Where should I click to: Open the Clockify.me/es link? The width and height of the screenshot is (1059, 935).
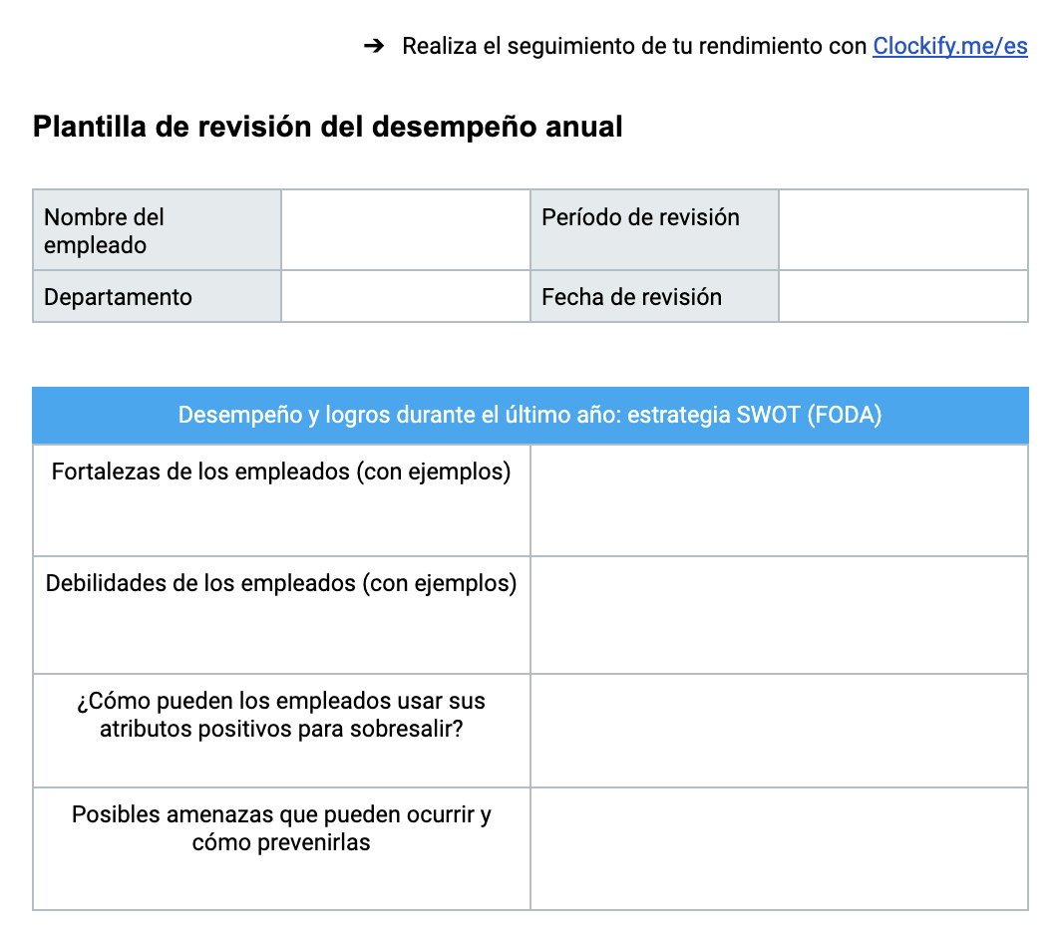(949, 46)
